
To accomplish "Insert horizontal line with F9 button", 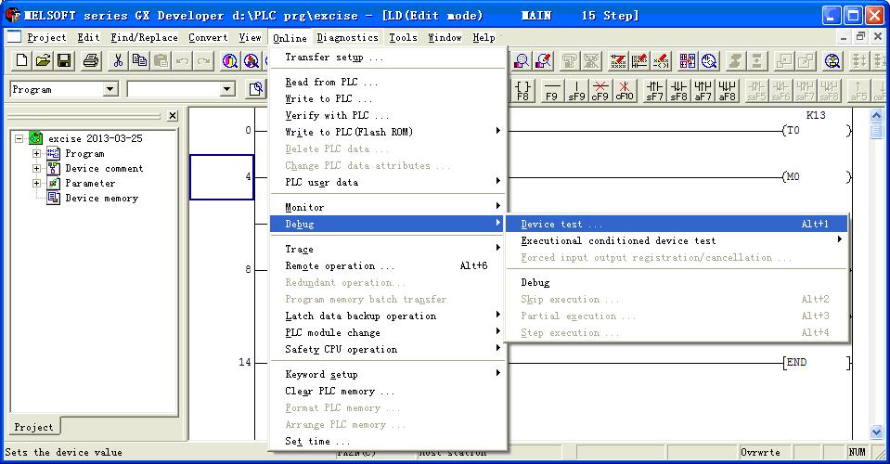I will [x=552, y=90].
